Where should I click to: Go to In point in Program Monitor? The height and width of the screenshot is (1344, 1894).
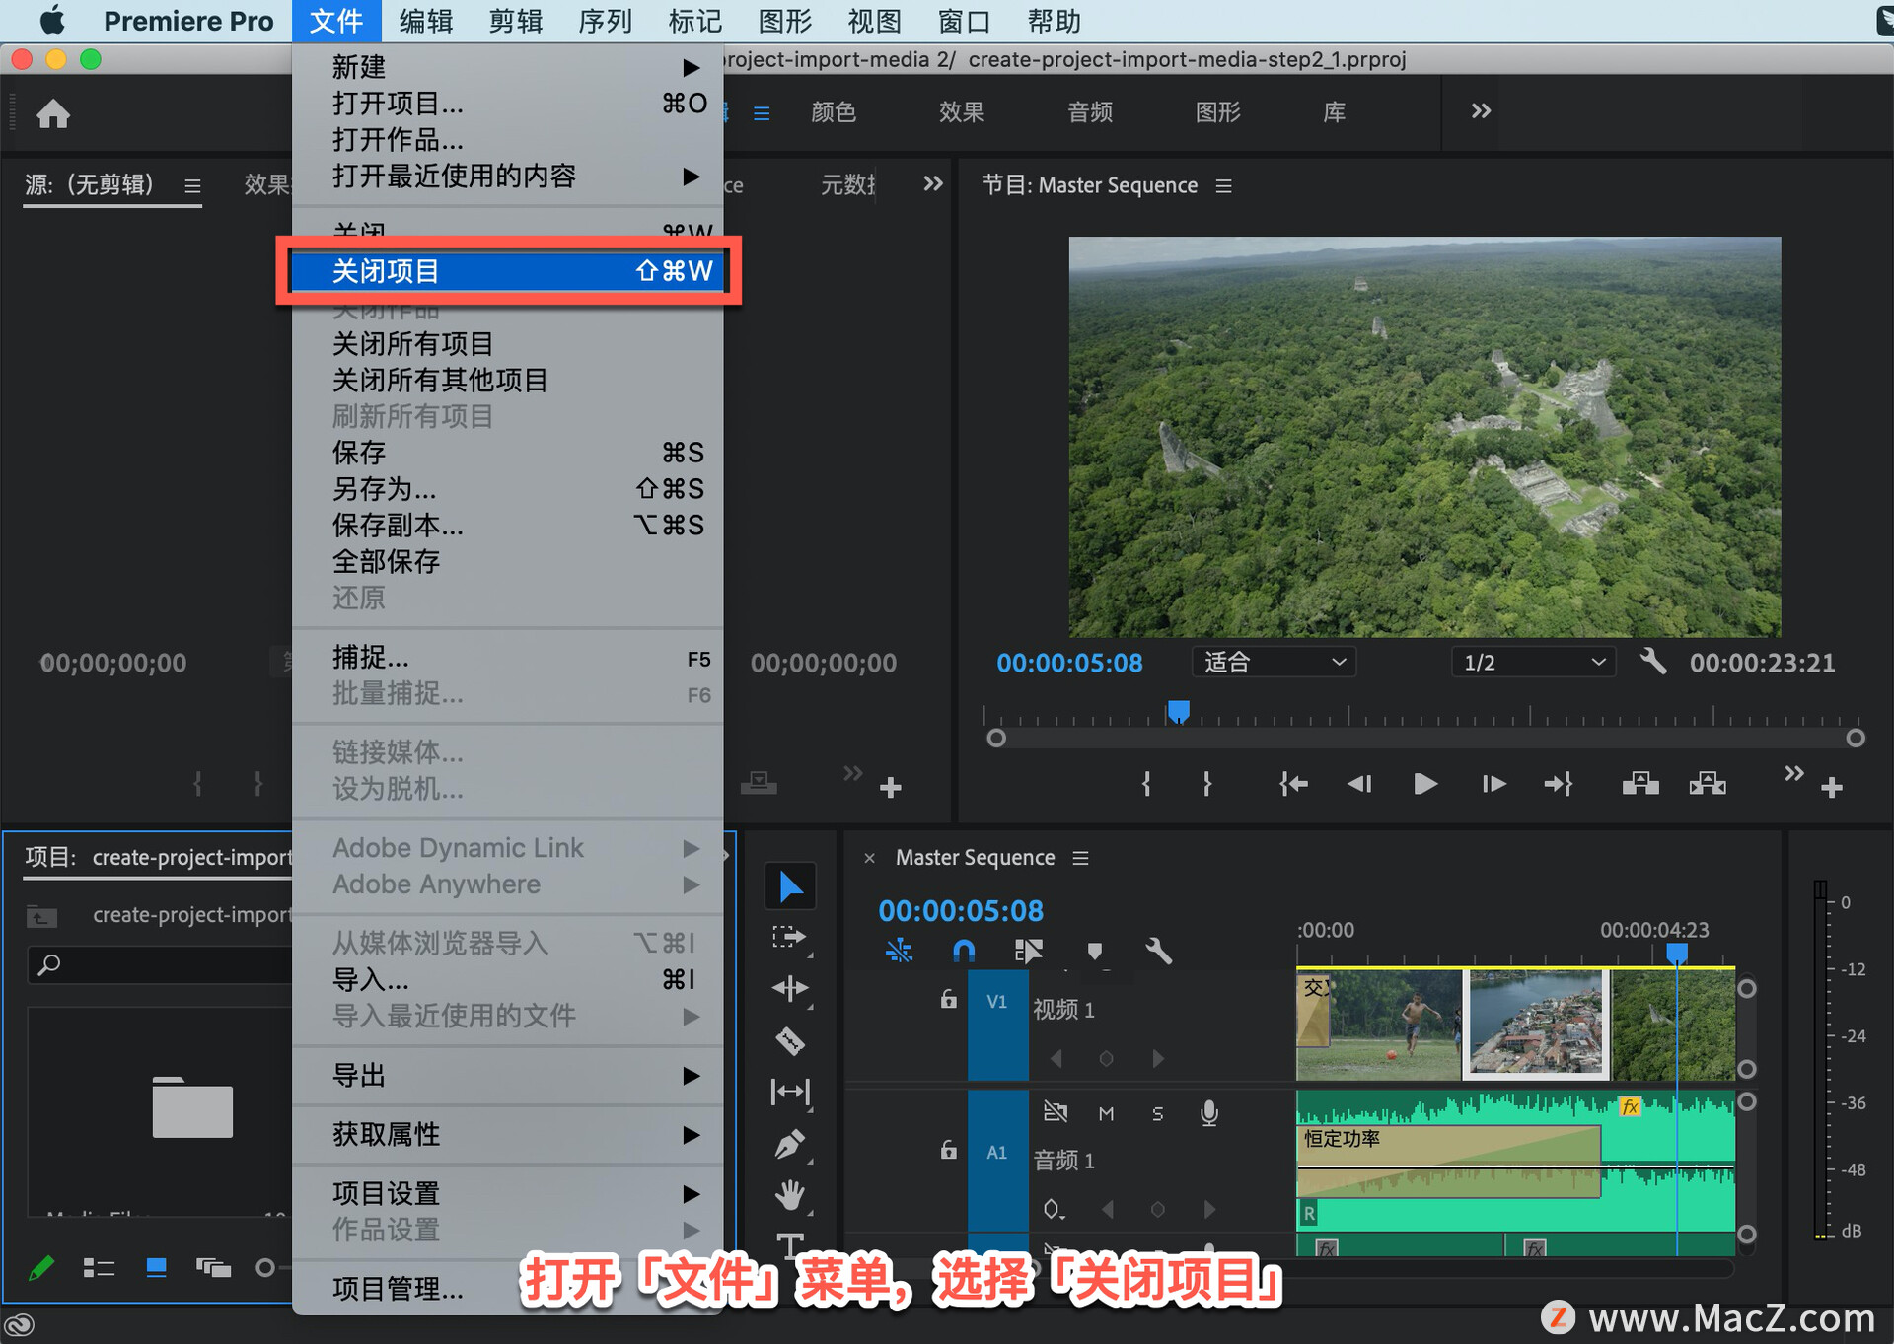click(x=1293, y=785)
